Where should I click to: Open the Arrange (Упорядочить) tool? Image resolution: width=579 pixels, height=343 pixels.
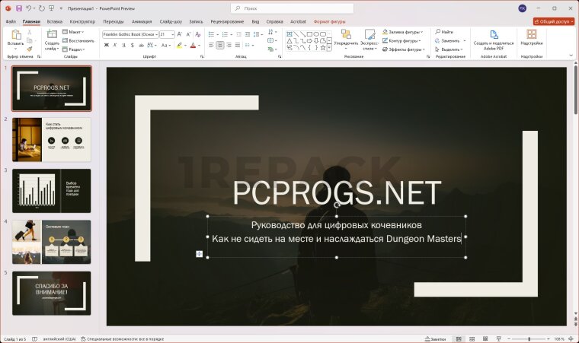(345, 38)
